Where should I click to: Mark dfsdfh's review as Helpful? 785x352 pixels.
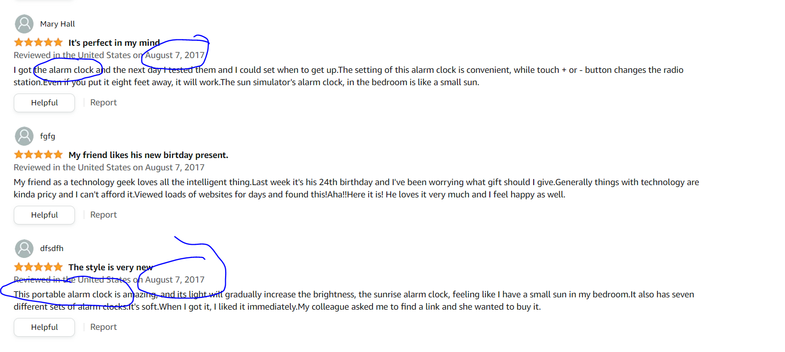point(44,327)
